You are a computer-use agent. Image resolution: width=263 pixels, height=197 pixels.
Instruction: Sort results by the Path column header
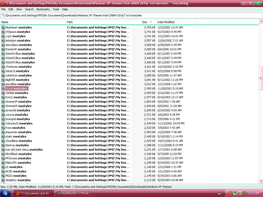point(99,22)
